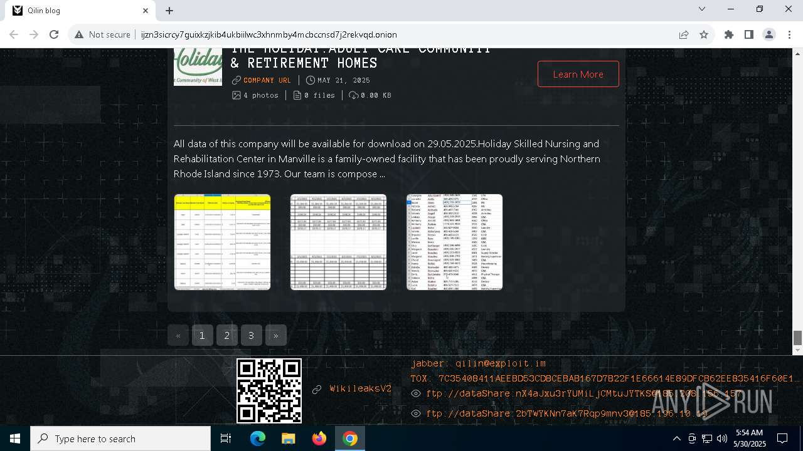Click the 0 files label
Image resolution: width=803 pixels, height=451 pixels.
[314, 95]
